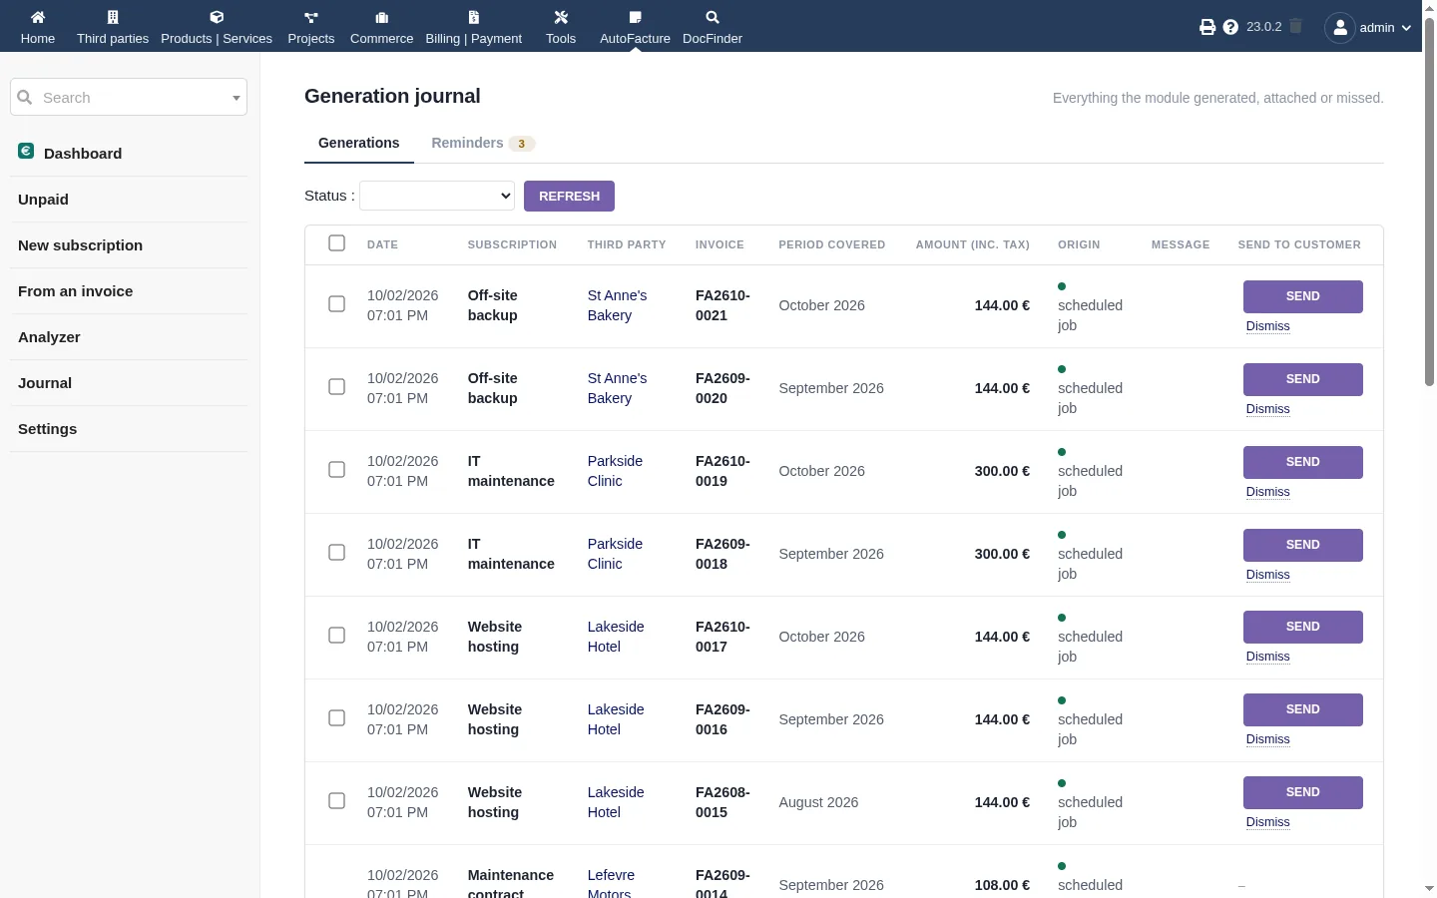This screenshot has width=1437, height=898.
Task: Check the row for invoice FA2610-0017
Action: (x=337, y=636)
